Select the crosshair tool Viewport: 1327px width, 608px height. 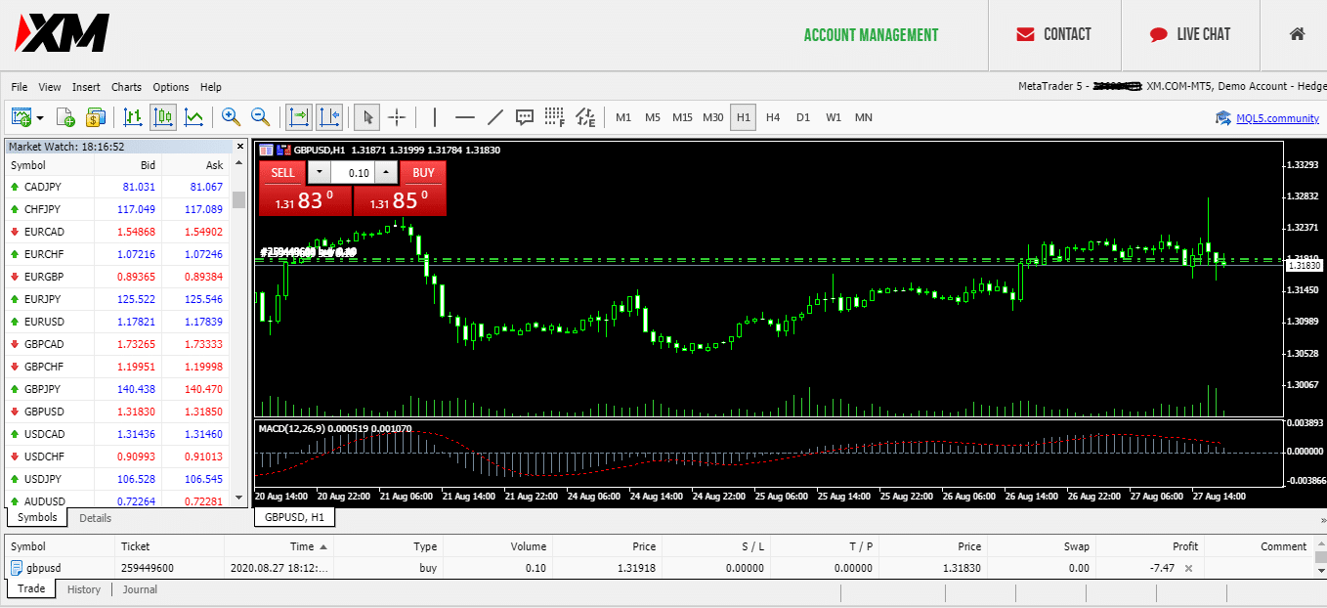click(397, 117)
